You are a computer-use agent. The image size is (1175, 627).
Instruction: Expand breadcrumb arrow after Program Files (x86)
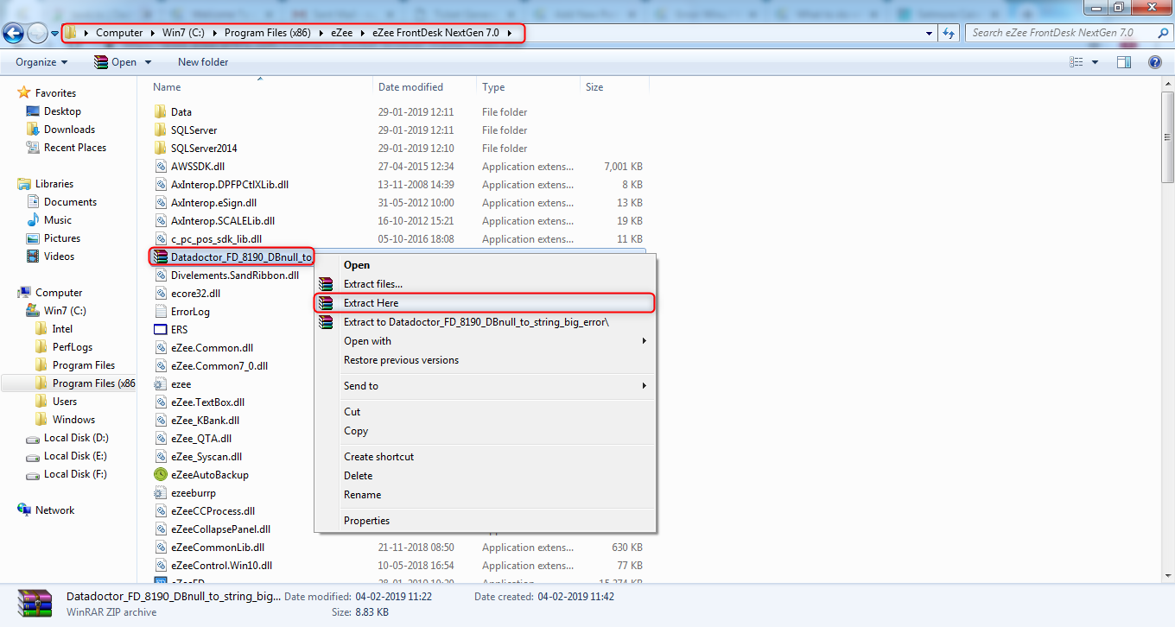click(322, 33)
